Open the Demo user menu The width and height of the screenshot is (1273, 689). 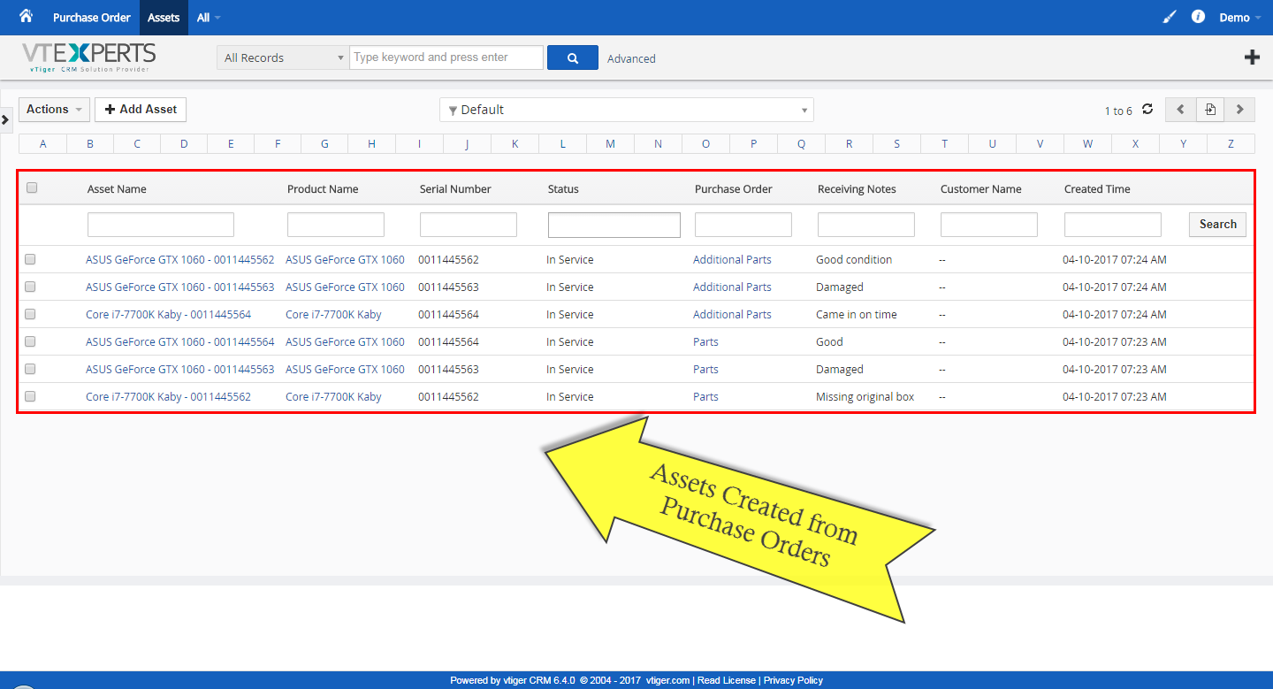click(1240, 18)
